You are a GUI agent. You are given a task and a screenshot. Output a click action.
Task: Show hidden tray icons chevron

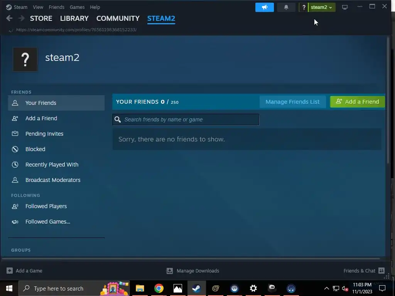pos(326,288)
